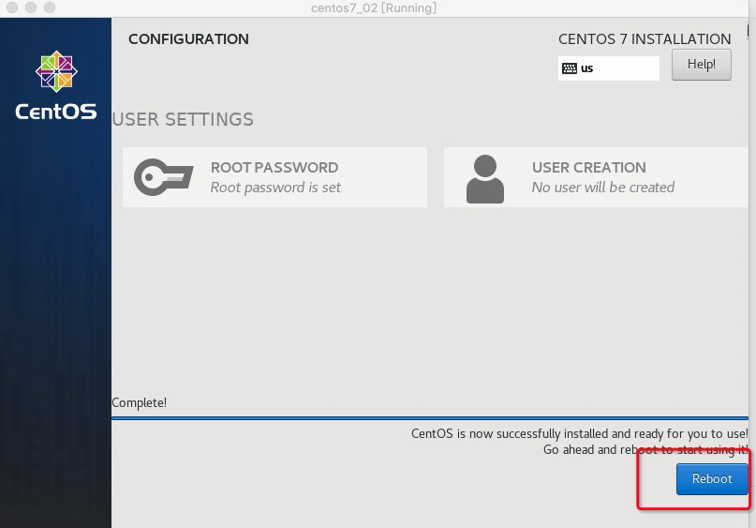Image resolution: width=756 pixels, height=528 pixels.
Task: Maximize the centos7_02 VM window
Action: 48,8
